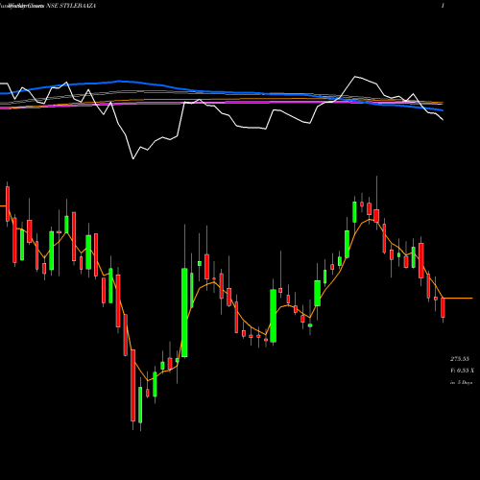Click the white indicator line's lowest trough
The image size is (480, 480).
coord(133,158)
